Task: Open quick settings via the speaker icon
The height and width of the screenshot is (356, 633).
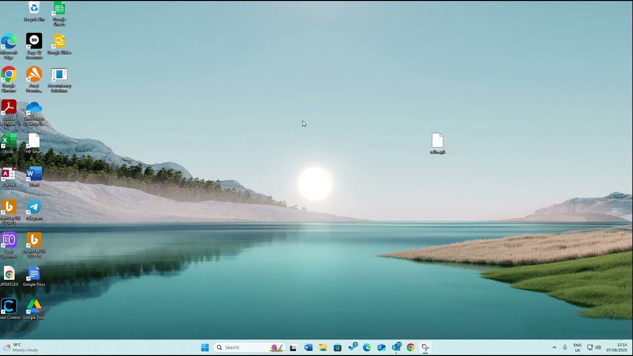Action: click(598, 348)
